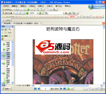Click the find-previous binoculars icon
The height and width of the screenshot is (94, 106).
(66, 13)
